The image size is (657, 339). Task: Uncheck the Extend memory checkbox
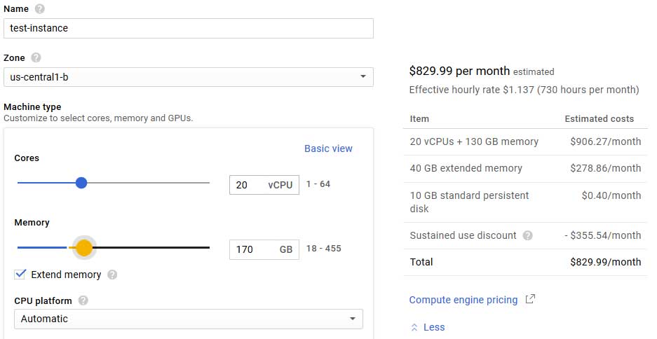(x=20, y=274)
